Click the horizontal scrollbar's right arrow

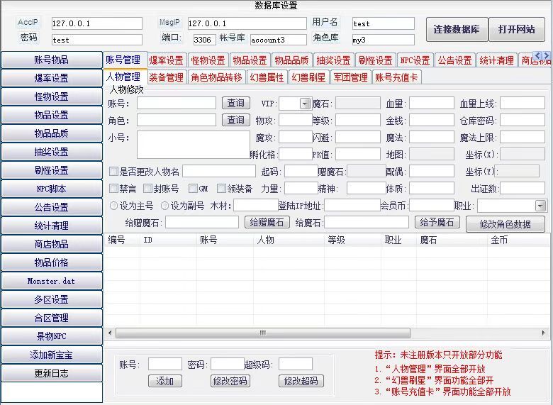click(x=544, y=333)
